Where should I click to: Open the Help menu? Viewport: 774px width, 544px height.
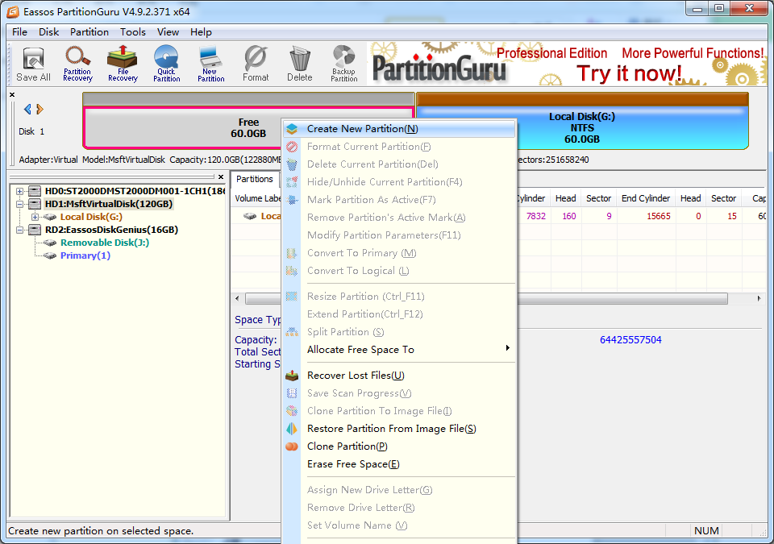(201, 32)
